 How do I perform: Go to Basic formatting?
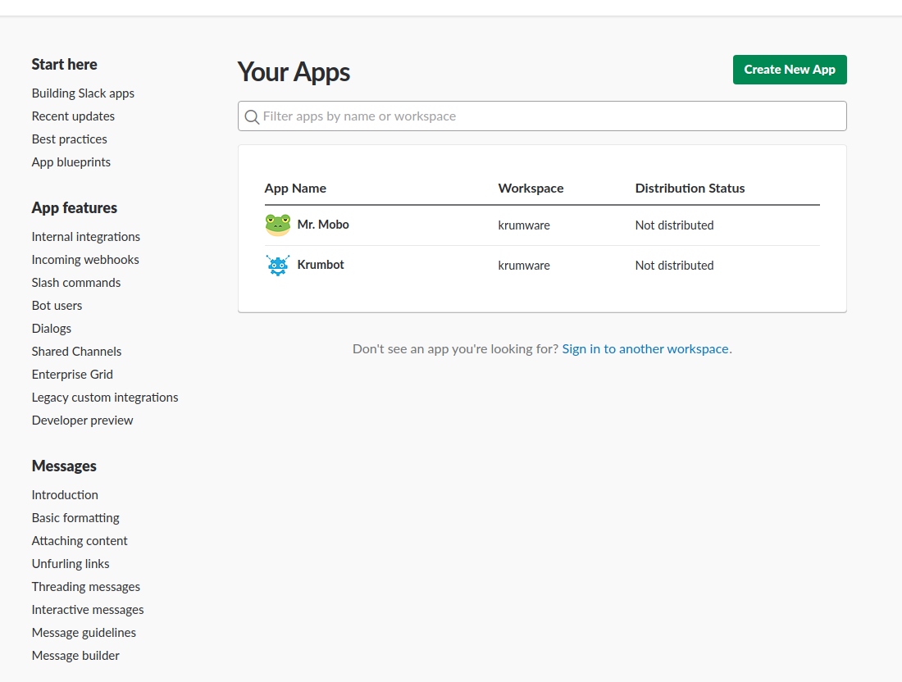point(75,517)
